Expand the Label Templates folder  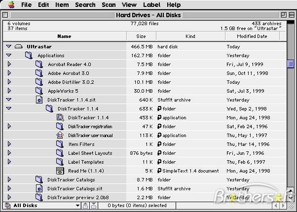coord(9,162)
